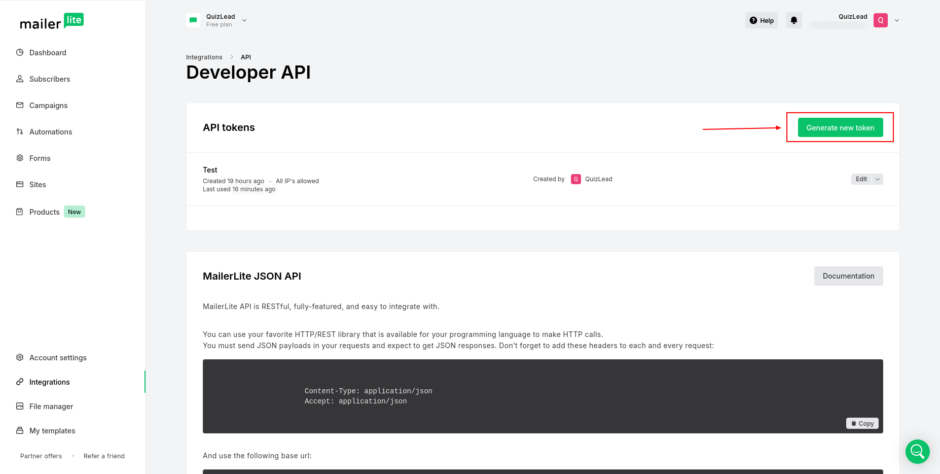The height and width of the screenshot is (474, 940).
Task: Open Campaigns from the sidebar
Action: tap(48, 106)
